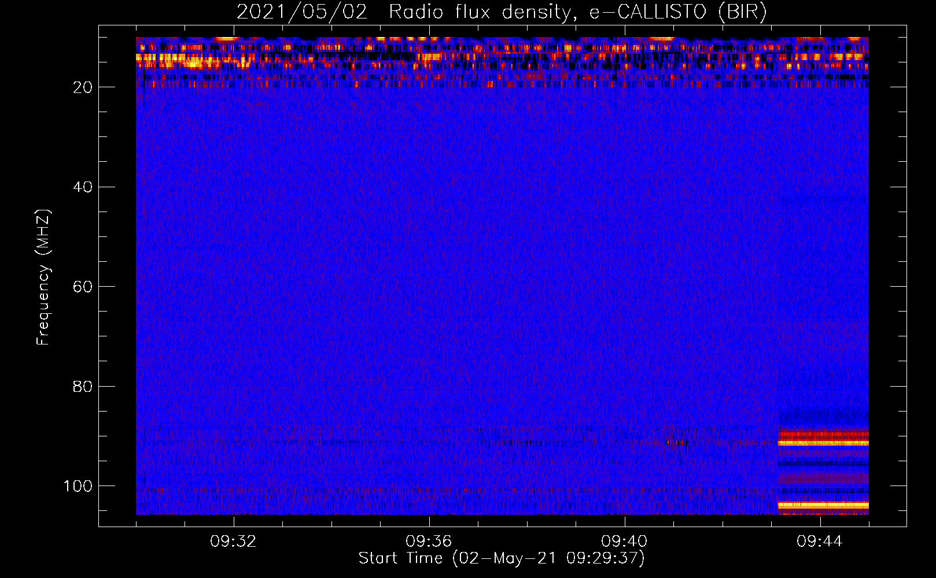
Task: Click the 40 frequency tick label
Action: point(83,187)
